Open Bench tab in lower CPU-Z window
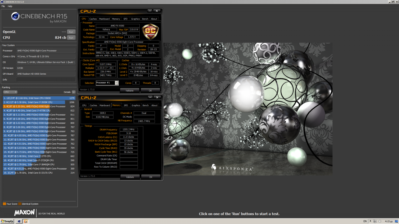Viewport: 399px width, 224px height. (x=146, y=105)
